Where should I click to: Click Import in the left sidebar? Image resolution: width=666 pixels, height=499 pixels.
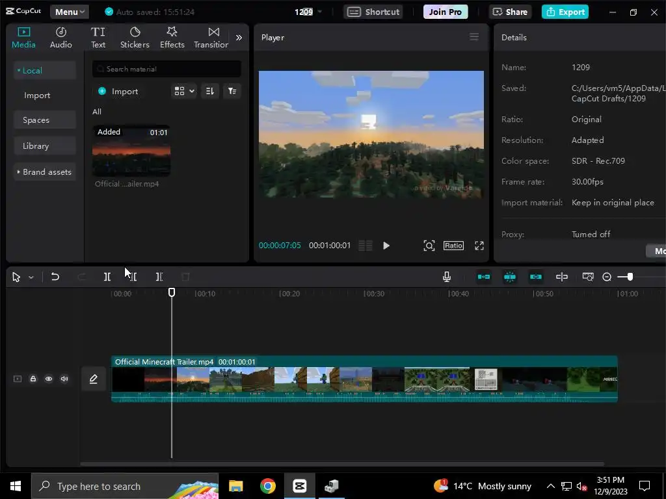pyautogui.click(x=37, y=96)
